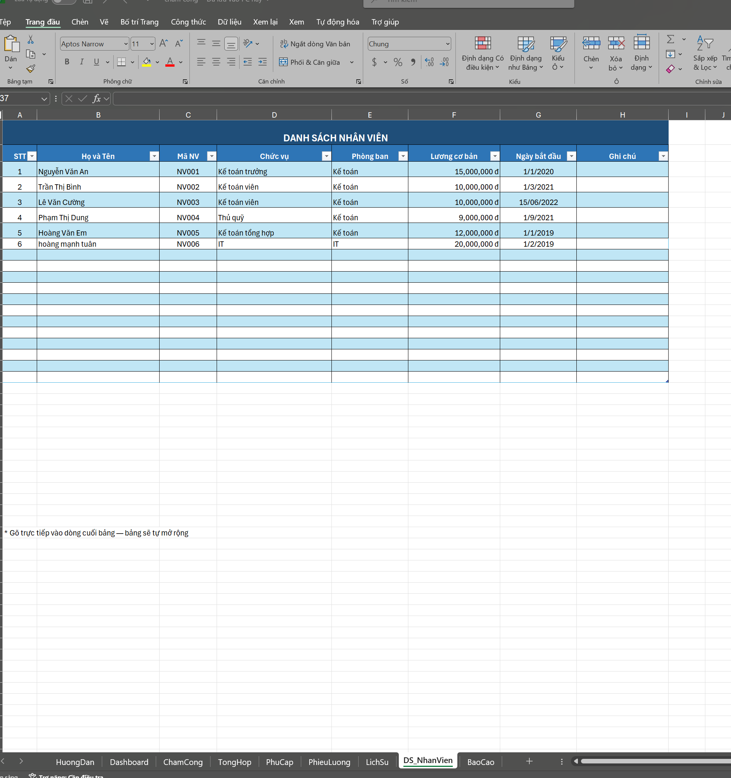The image size is (731, 778).
Task: Click the increase font size icon
Action: (x=164, y=43)
